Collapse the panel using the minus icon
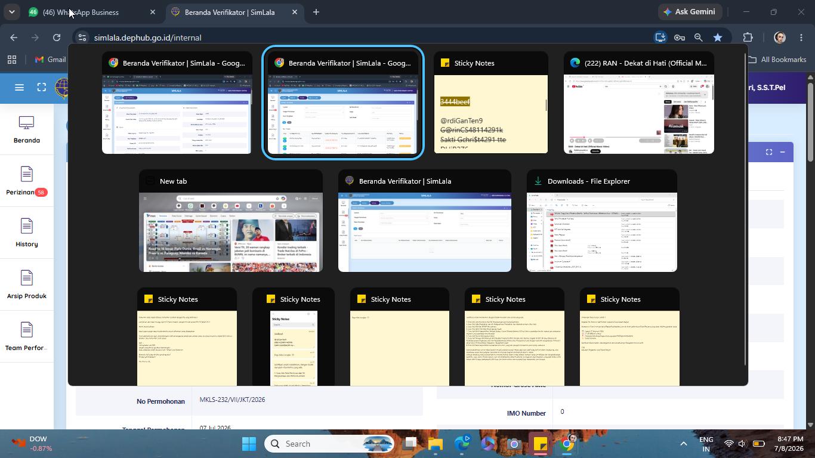Image resolution: width=815 pixels, height=458 pixels. coord(782,152)
